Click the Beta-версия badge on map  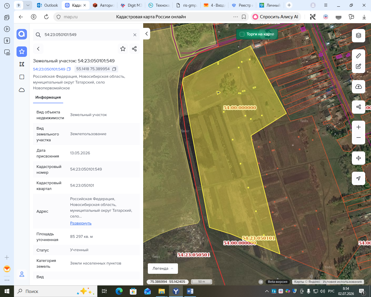pos(277,282)
